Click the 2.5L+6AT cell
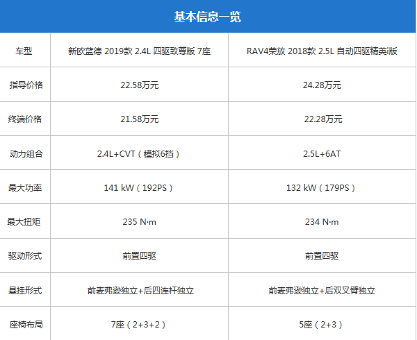 coord(322,153)
